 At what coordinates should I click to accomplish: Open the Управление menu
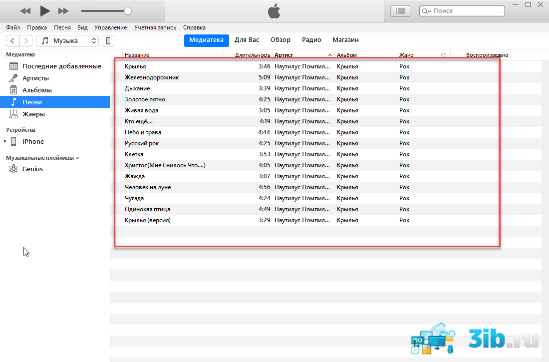(x=111, y=27)
